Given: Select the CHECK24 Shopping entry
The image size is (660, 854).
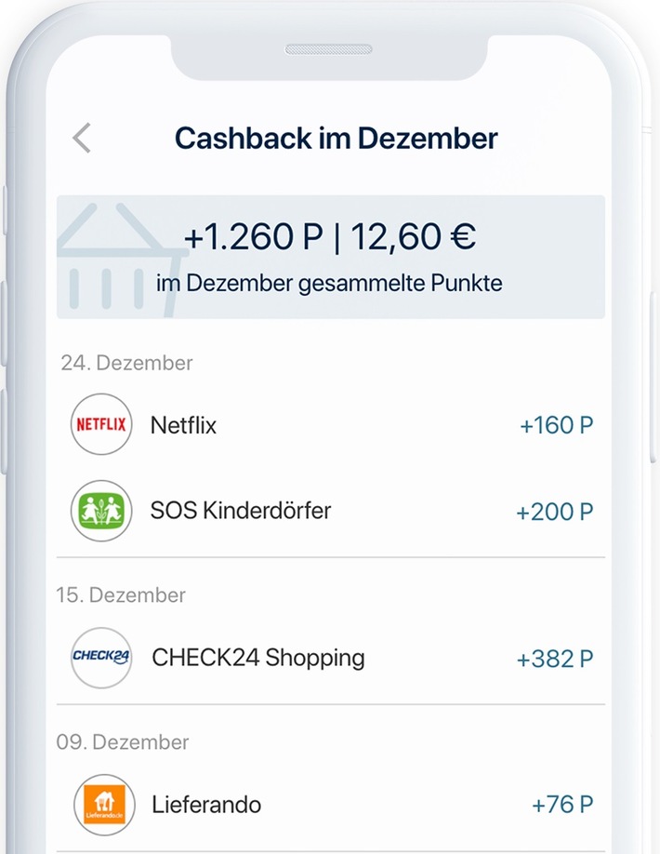Looking at the screenshot, I should click(x=258, y=658).
